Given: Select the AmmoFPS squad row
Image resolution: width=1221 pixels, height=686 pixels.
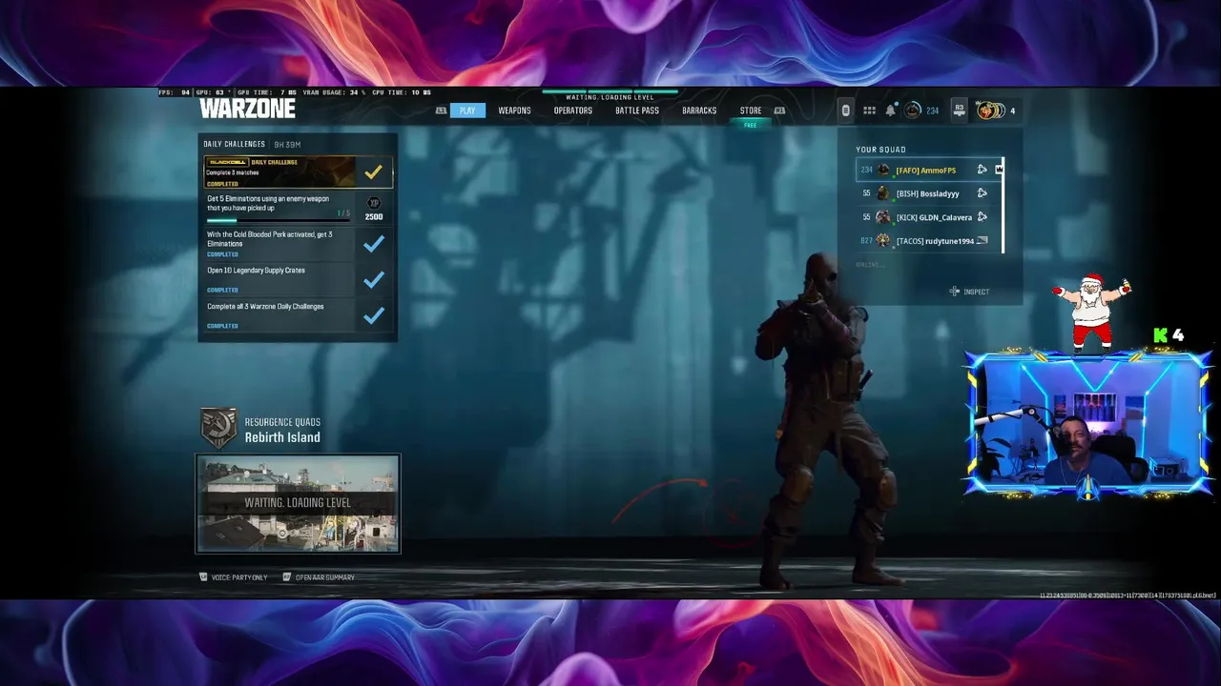Looking at the screenshot, I should (929, 170).
